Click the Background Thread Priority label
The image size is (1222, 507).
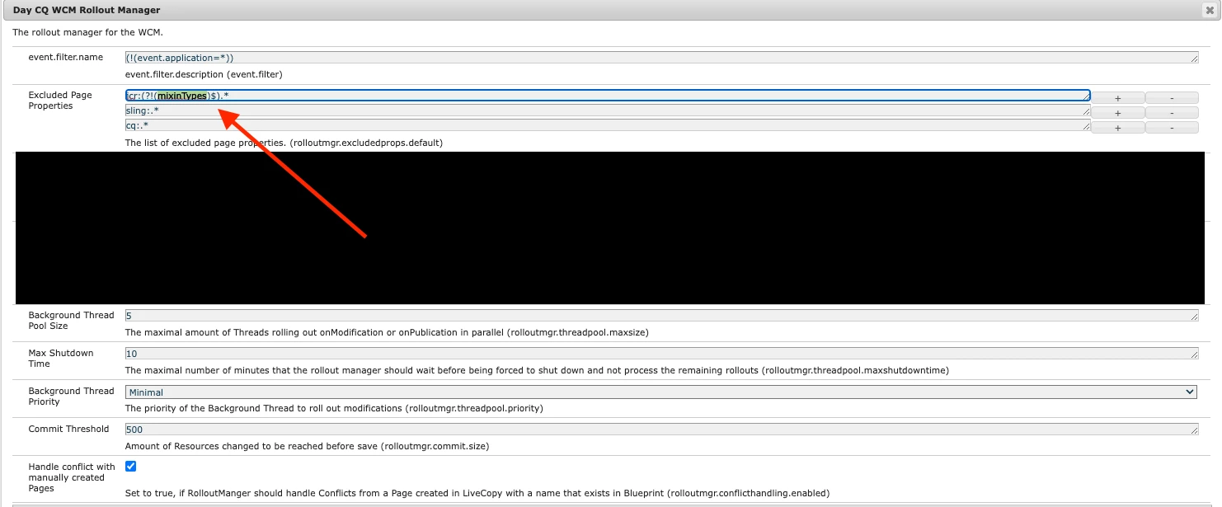[71, 397]
